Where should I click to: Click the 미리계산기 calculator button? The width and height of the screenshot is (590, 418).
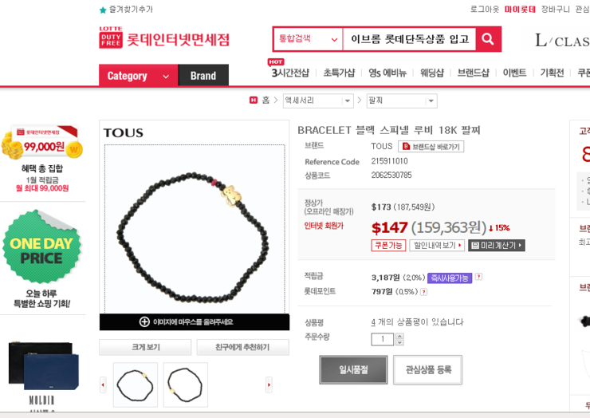click(496, 245)
